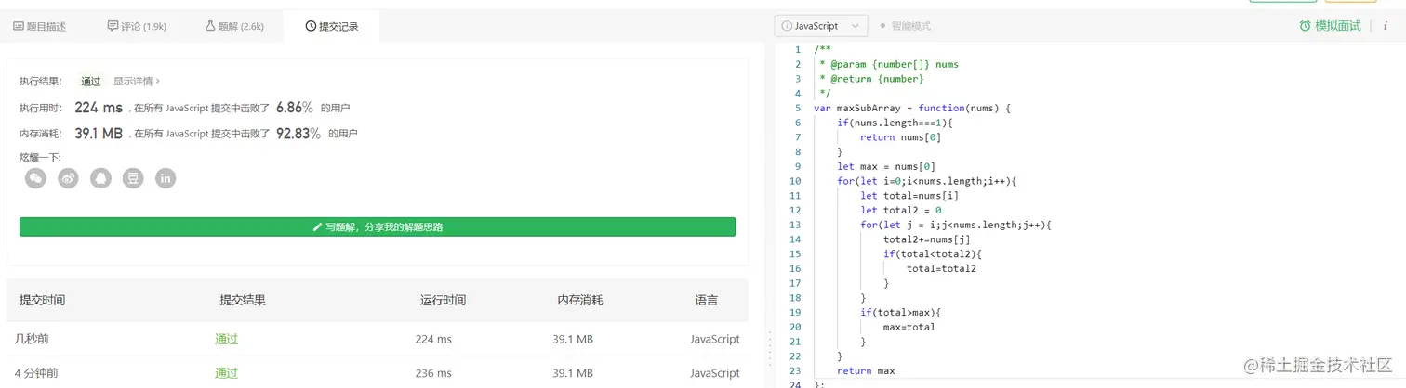
Task: Place cursor on '@param {number[]} nums' line
Action: [x=888, y=64]
